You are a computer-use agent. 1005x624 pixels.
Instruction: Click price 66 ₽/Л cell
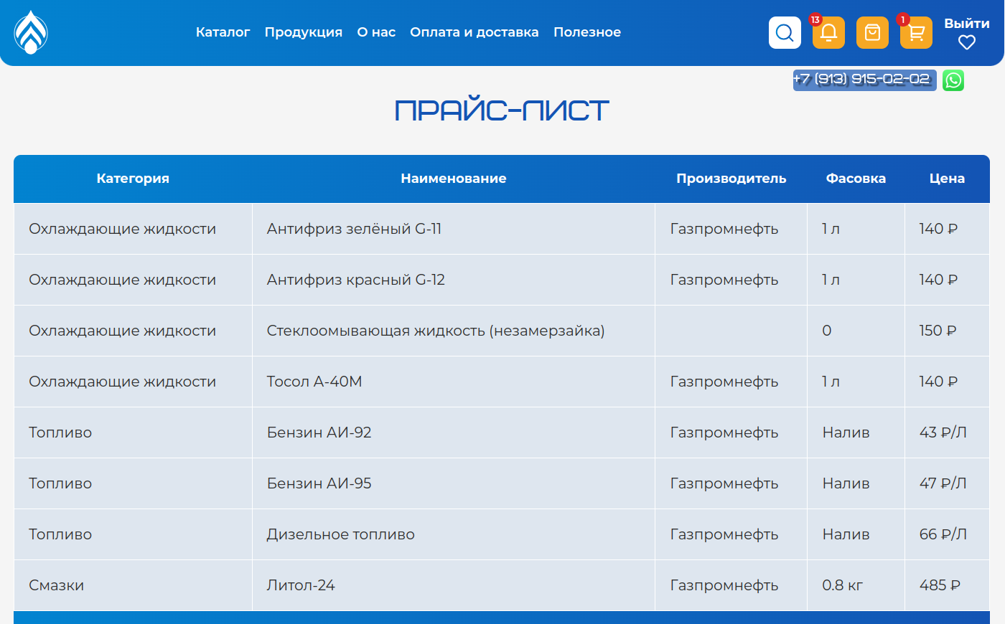pyautogui.click(x=947, y=534)
